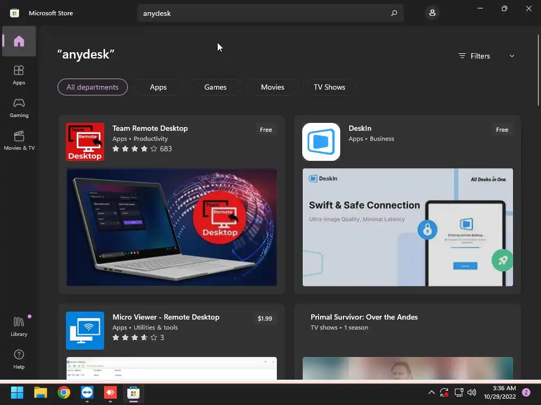Click the Team Remote Desktop app icon
541x405 pixels.
(x=85, y=142)
